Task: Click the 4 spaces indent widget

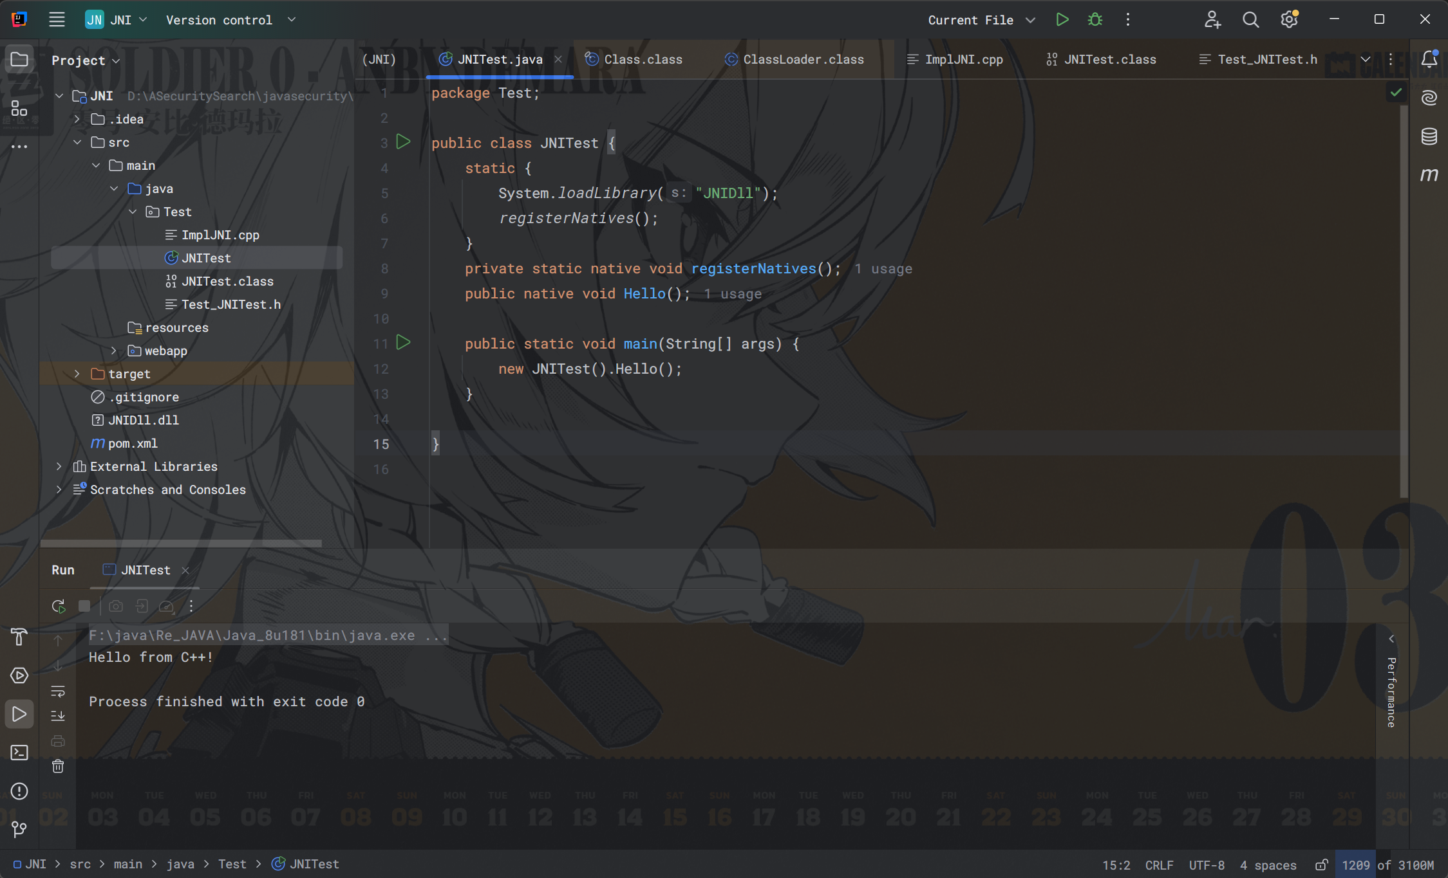Action: click(1268, 865)
